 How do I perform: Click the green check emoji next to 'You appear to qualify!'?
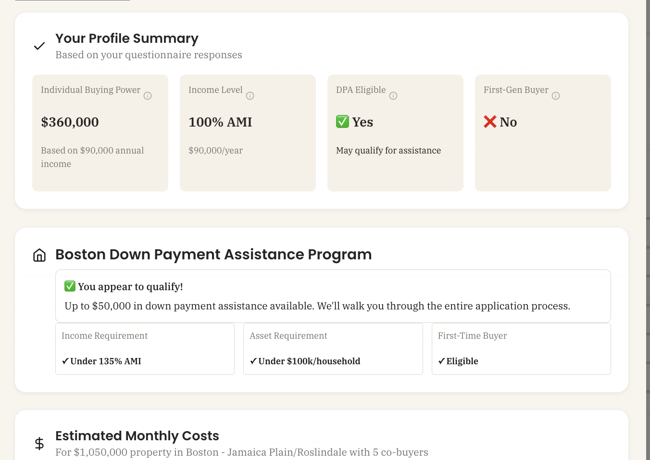point(70,286)
